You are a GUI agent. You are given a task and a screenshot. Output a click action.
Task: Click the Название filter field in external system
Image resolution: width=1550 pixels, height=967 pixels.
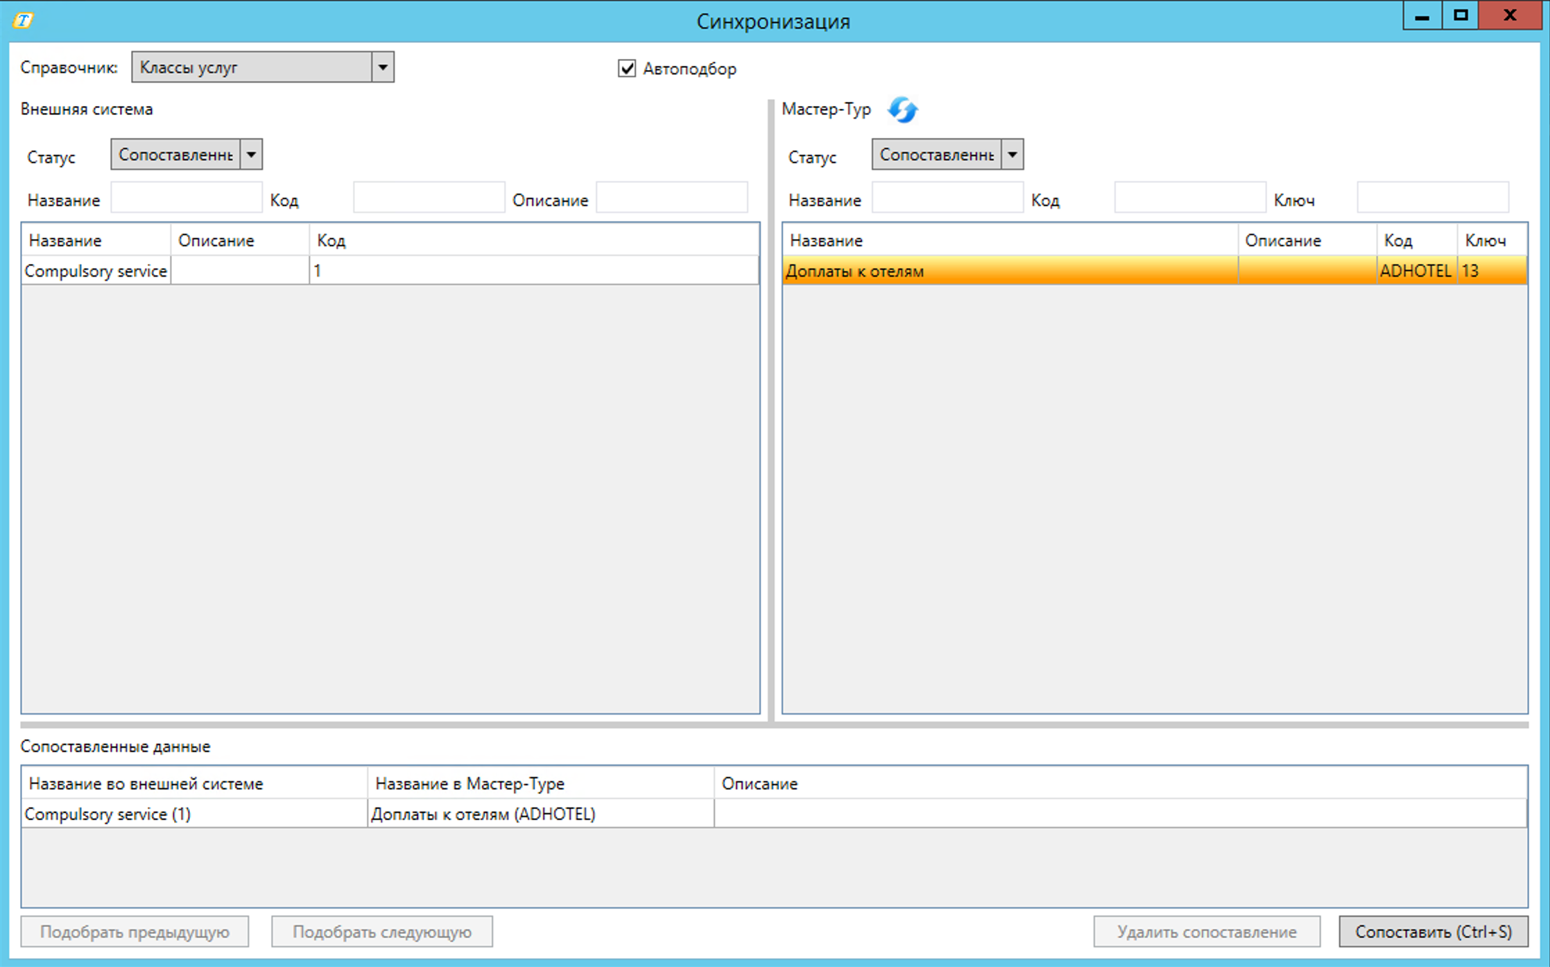point(186,198)
